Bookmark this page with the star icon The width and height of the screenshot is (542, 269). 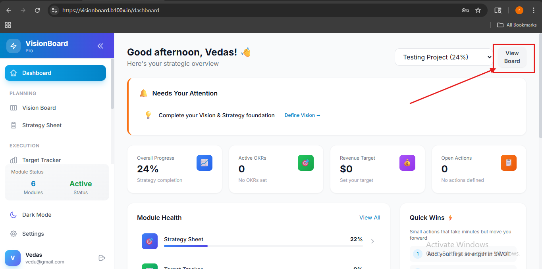pyautogui.click(x=478, y=10)
